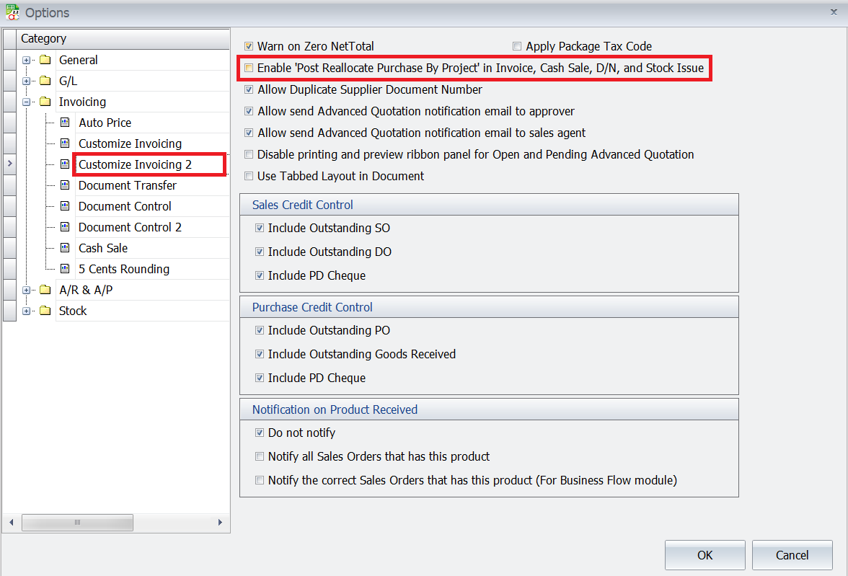Uncheck Include Outstanding SO checkbox
The width and height of the screenshot is (848, 576).
[x=260, y=228]
